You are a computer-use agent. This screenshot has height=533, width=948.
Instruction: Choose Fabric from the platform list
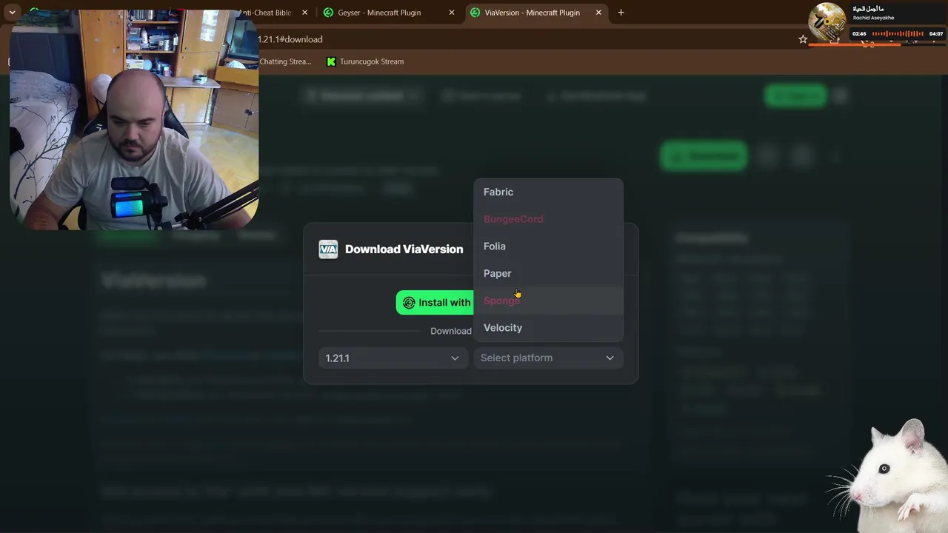[x=548, y=192]
